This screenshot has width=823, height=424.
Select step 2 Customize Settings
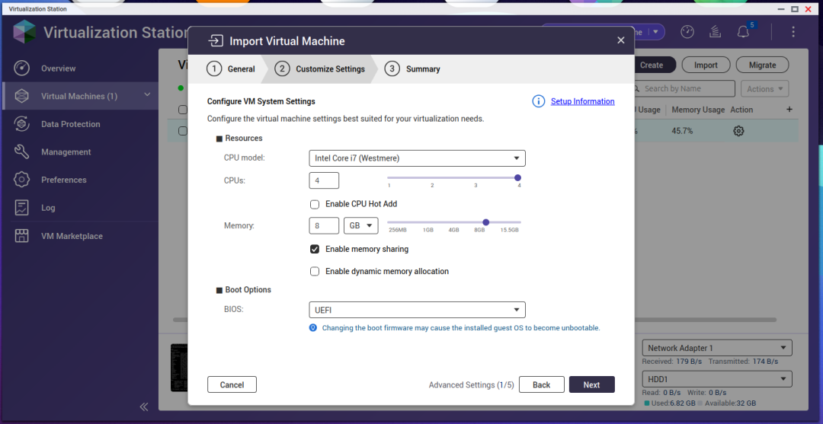point(319,69)
